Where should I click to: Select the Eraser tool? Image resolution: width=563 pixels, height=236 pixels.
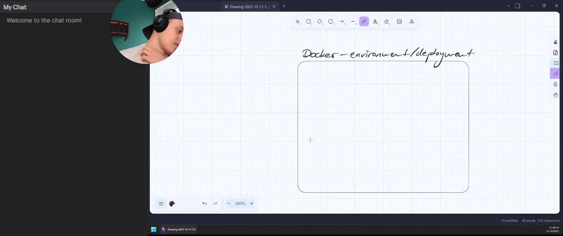[x=386, y=22]
